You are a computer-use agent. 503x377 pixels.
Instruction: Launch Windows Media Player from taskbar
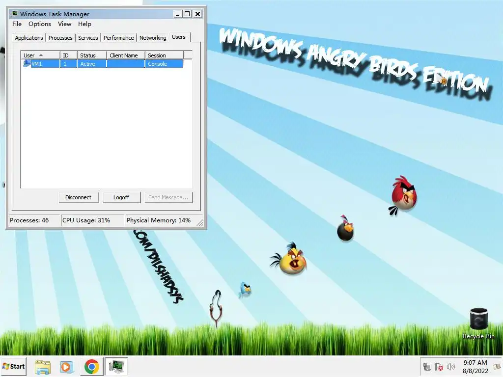tap(67, 366)
